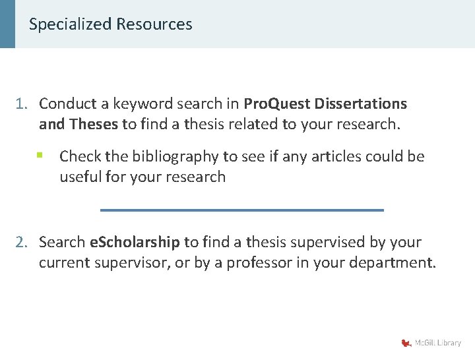Open the bold "e.Scholarship" text

[134, 242]
